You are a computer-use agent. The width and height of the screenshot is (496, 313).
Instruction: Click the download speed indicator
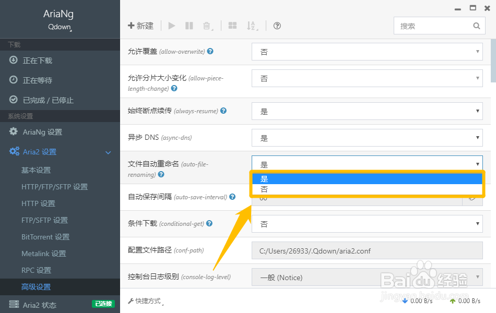pos(417,301)
